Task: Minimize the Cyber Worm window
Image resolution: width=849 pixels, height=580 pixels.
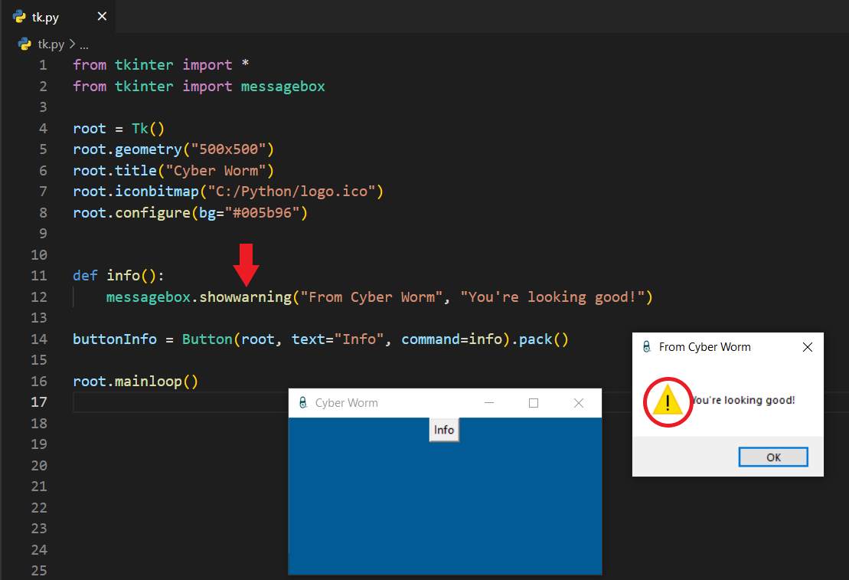Action: pos(489,403)
